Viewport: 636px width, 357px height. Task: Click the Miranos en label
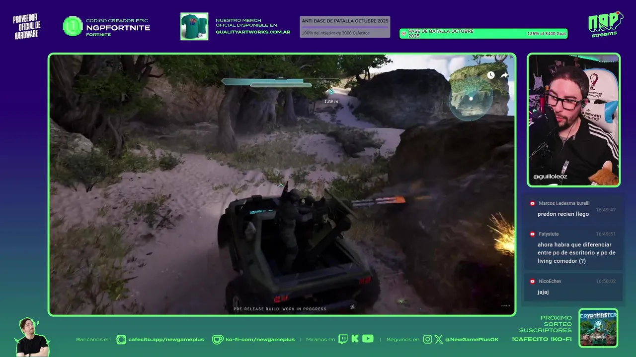coord(320,340)
